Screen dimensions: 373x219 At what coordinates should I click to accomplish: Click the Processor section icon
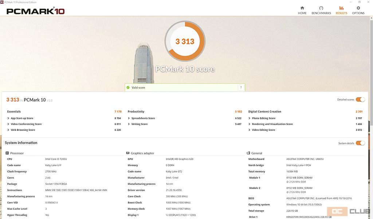[7, 153]
